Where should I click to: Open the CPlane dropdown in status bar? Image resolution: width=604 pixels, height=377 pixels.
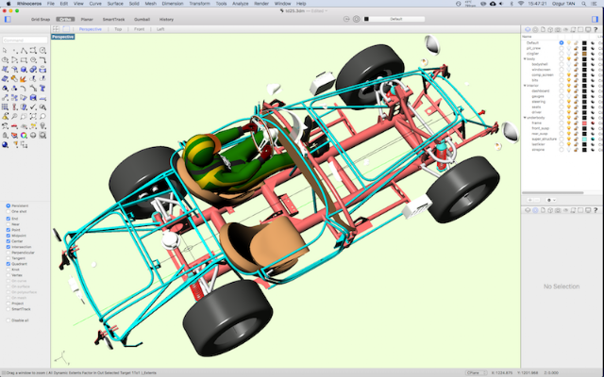pos(476,373)
